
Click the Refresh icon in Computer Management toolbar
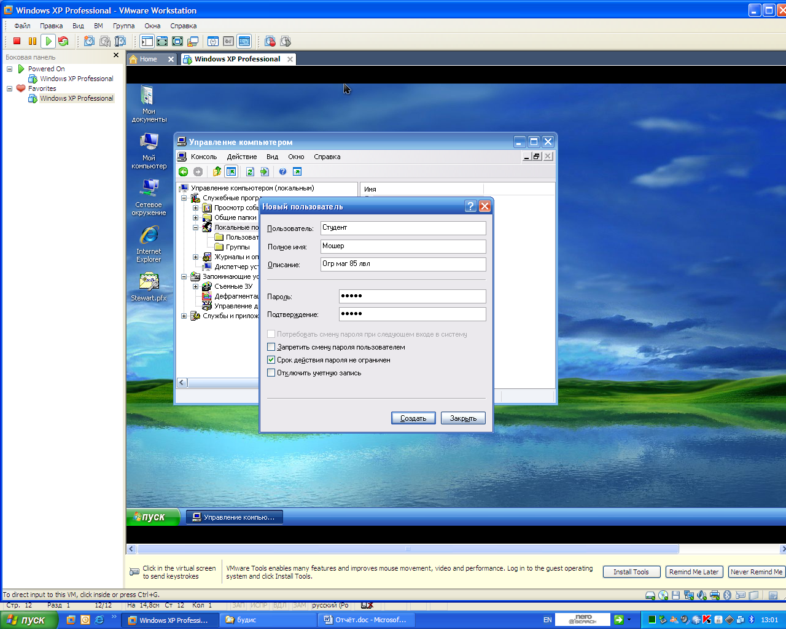pyautogui.click(x=250, y=171)
